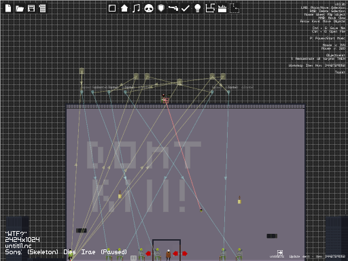This screenshot has width=348, height=261.
Task: Open the level properties list icon
Action: [x=42, y=8]
